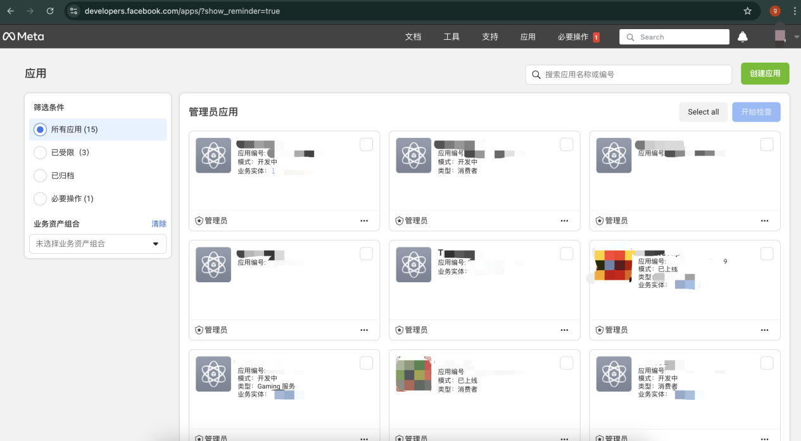
Task: Open the notification bell icon
Action: tap(742, 37)
